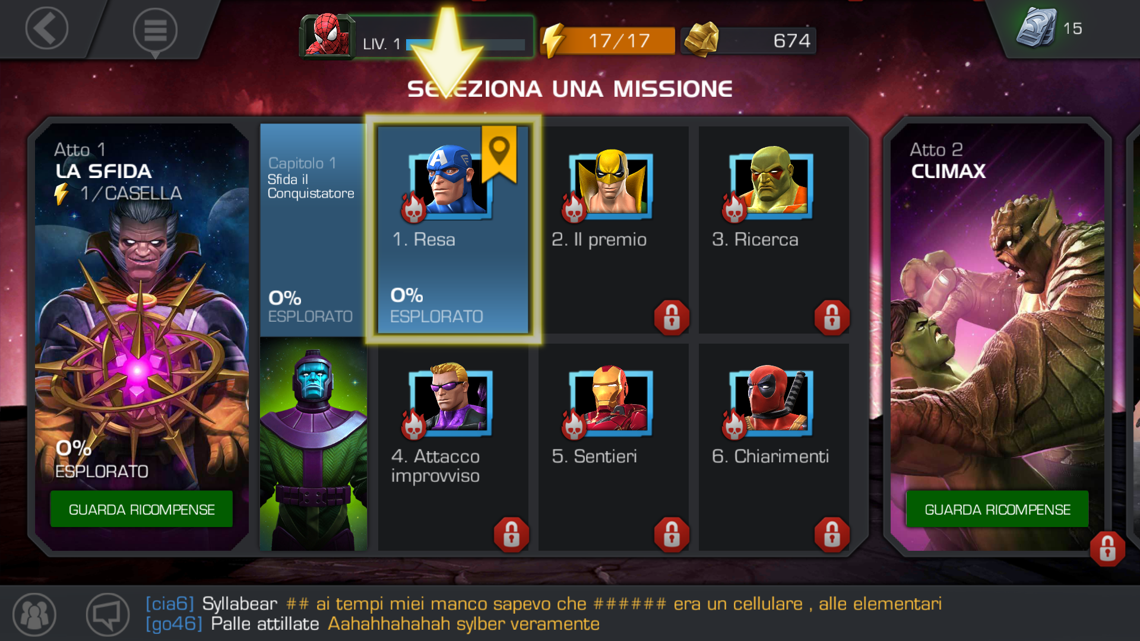Open the chat speech bubble icon
Viewport: 1140px width, 641px height.
click(107, 614)
